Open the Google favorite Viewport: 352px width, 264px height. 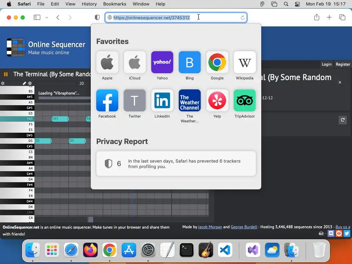pyautogui.click(x=217, y=63)
